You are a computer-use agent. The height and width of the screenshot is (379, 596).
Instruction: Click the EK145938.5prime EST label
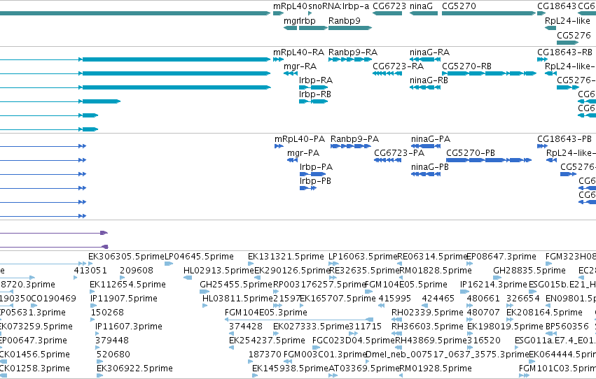click(290, 369)
